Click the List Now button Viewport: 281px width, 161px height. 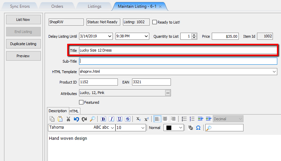[23, 20]
